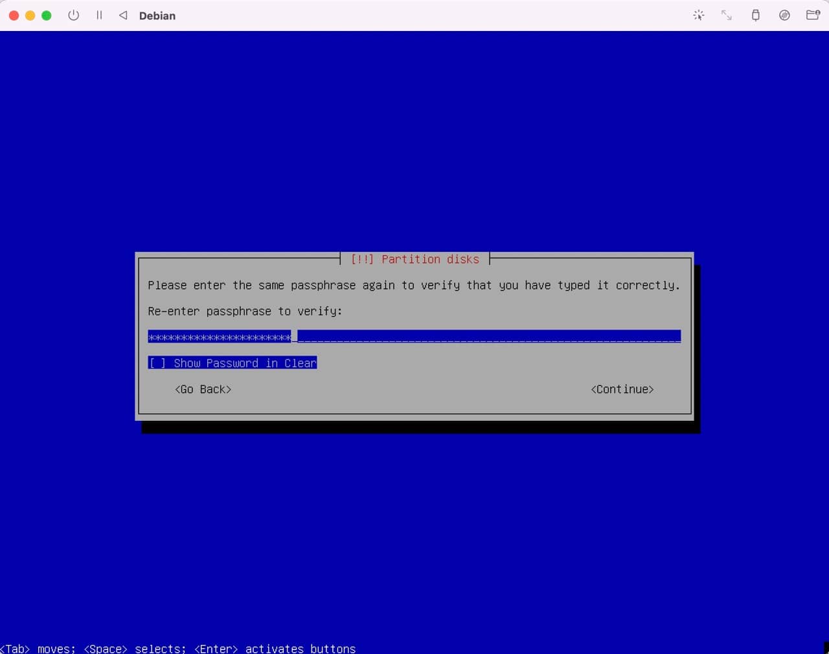The image size is (829, 654).
Task: Minimize the Debian VM window
Action: tap(30, 15)
